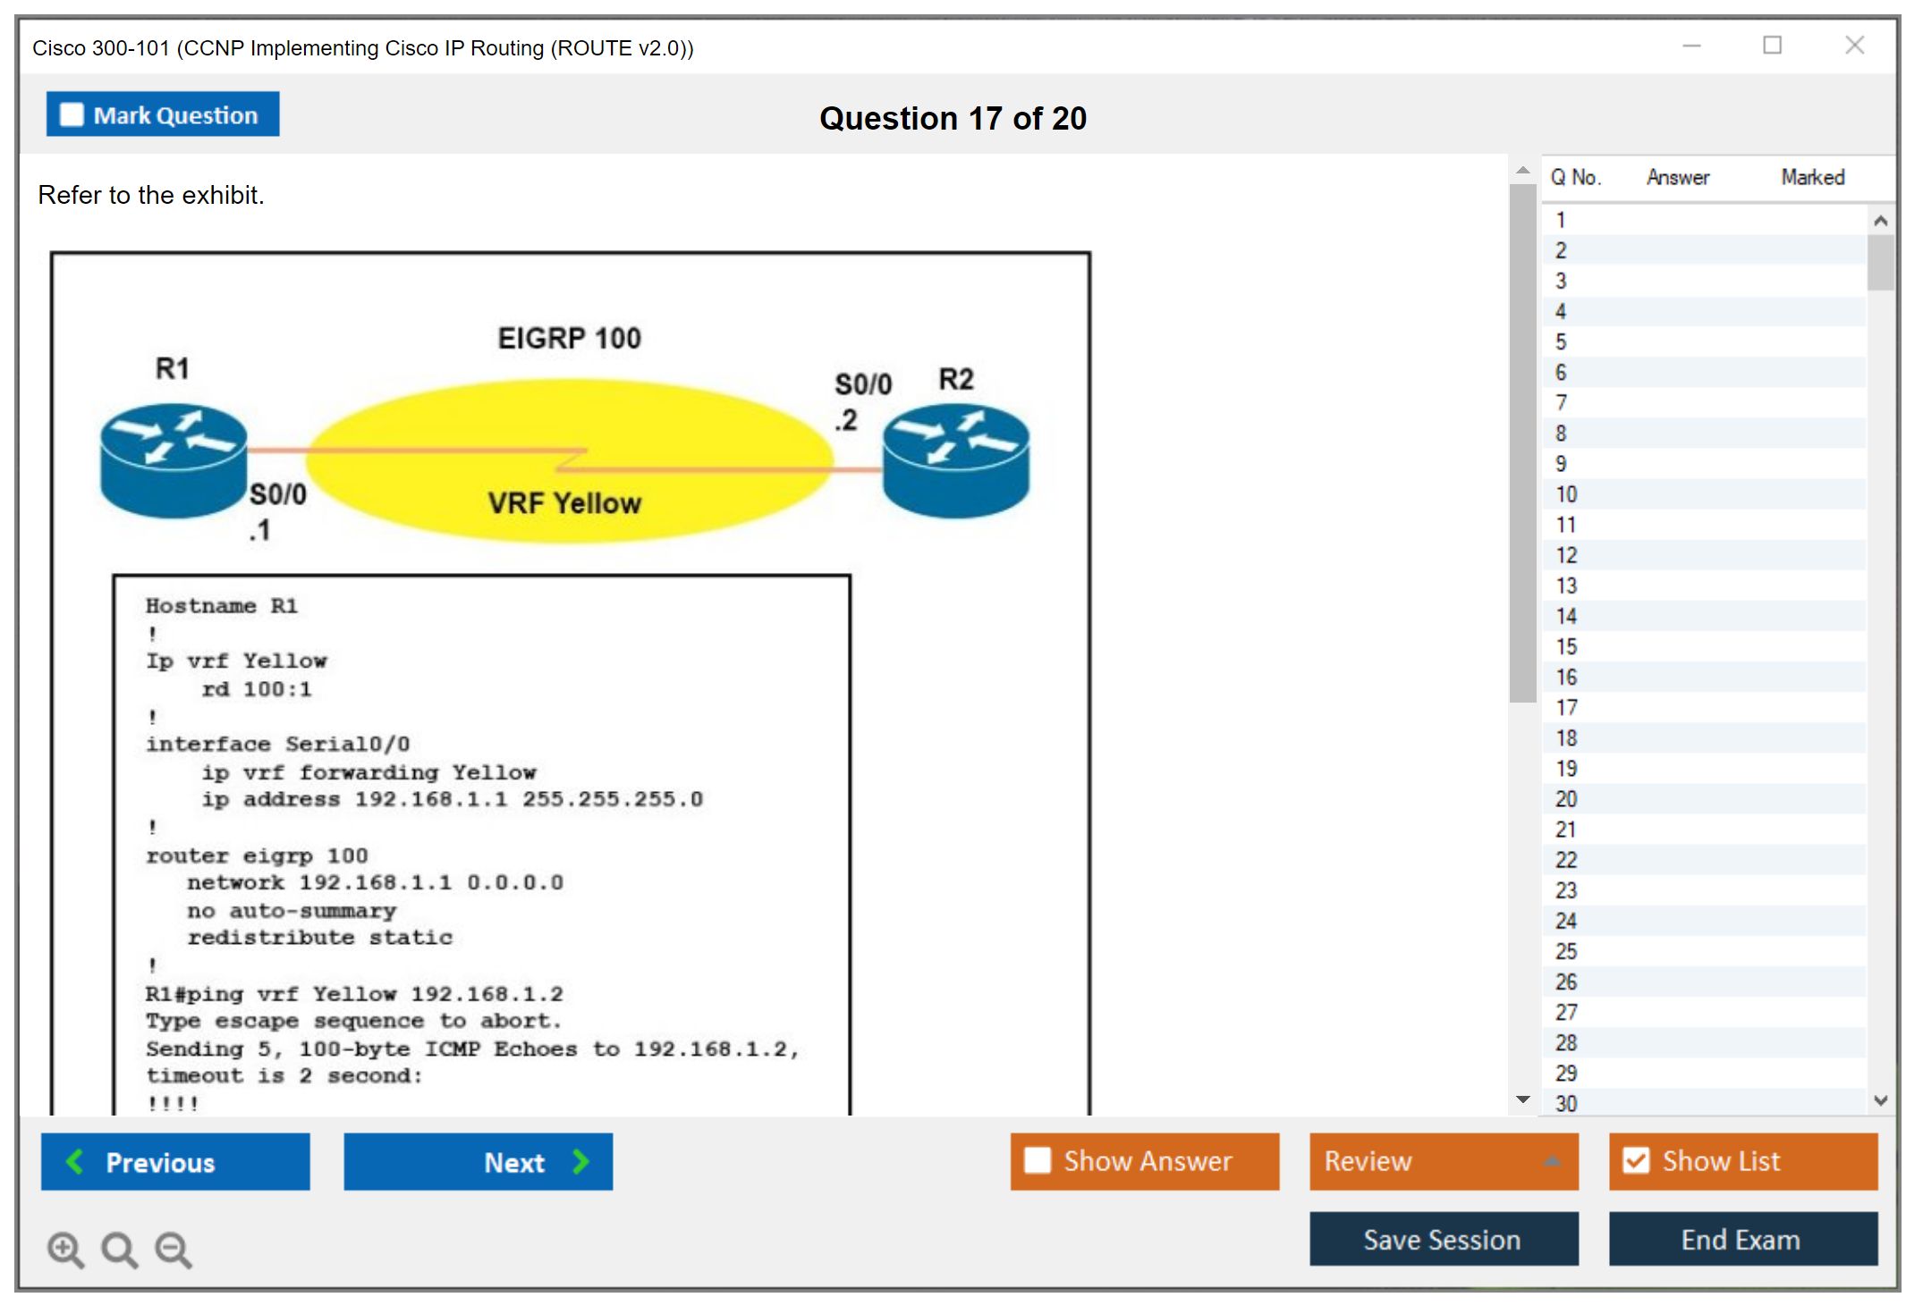Screen dimensions: 1923x1314
Task: Click question list scroll-up chevron
Action: click(1880, 221)
